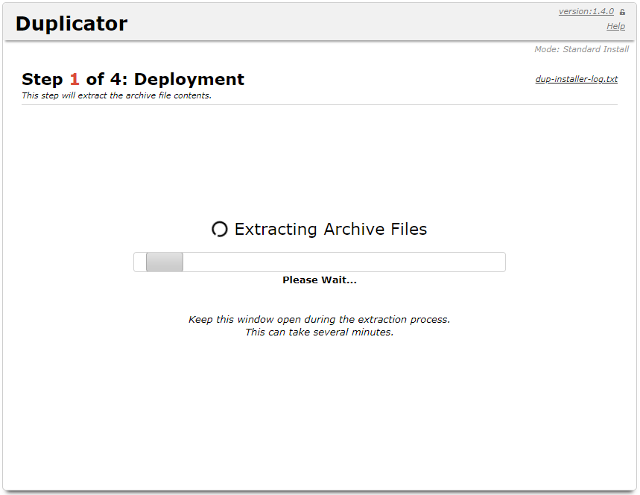The height and width of the screenshot is (495, 640).
Task: Open the version:1.4.0 link
Action: tap(586, 11)
